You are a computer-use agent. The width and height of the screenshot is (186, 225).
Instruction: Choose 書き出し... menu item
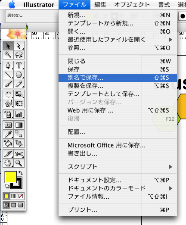click(118, 153)
